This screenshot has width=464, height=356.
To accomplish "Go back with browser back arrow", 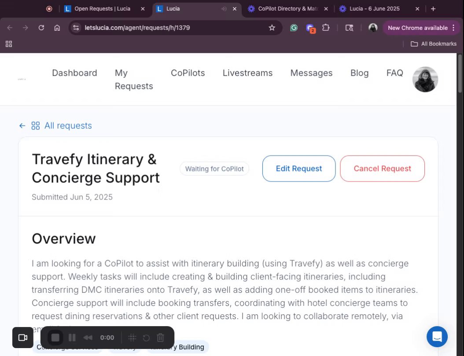I will coord(10,28).
